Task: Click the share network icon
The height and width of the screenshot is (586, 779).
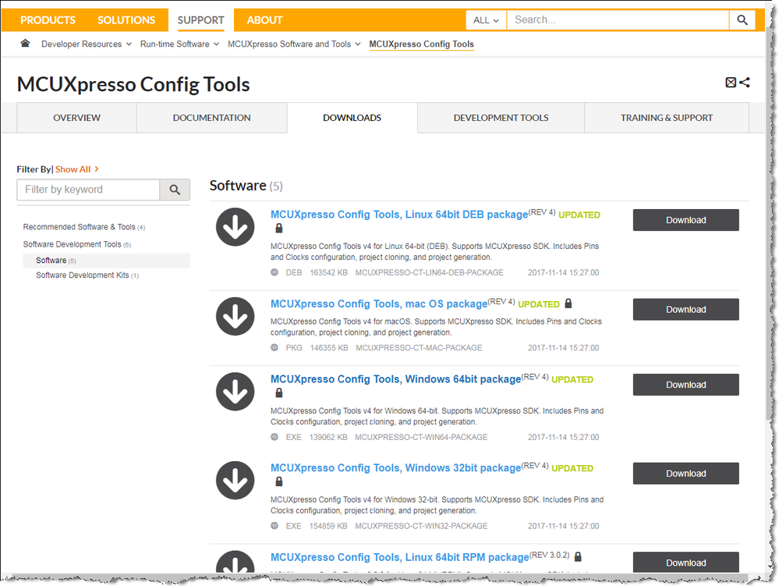Action: pyautogui.click(x=744, y=83)
